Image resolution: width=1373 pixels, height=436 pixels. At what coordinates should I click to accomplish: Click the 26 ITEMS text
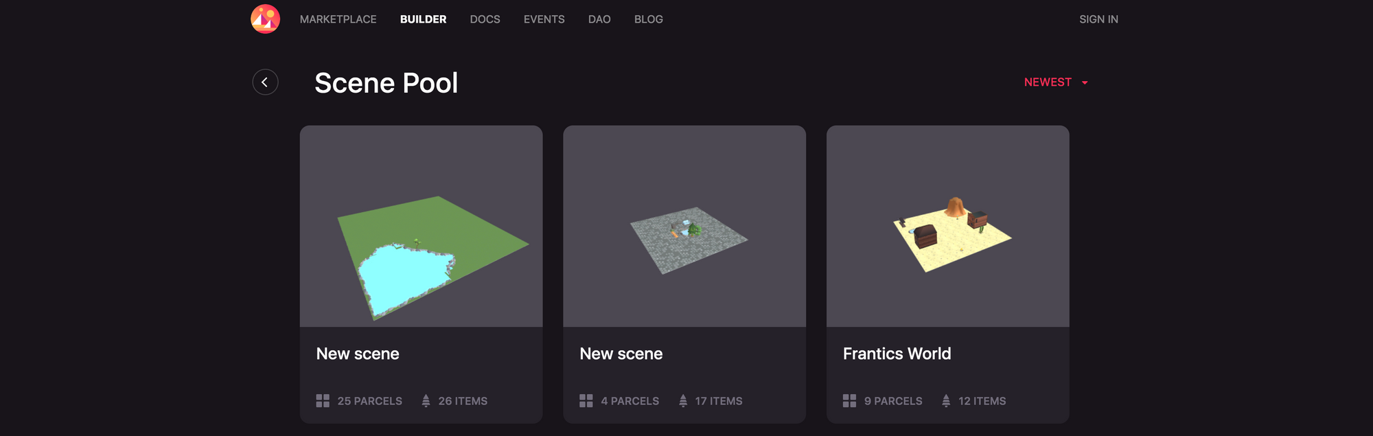click(x=463, y=401)
